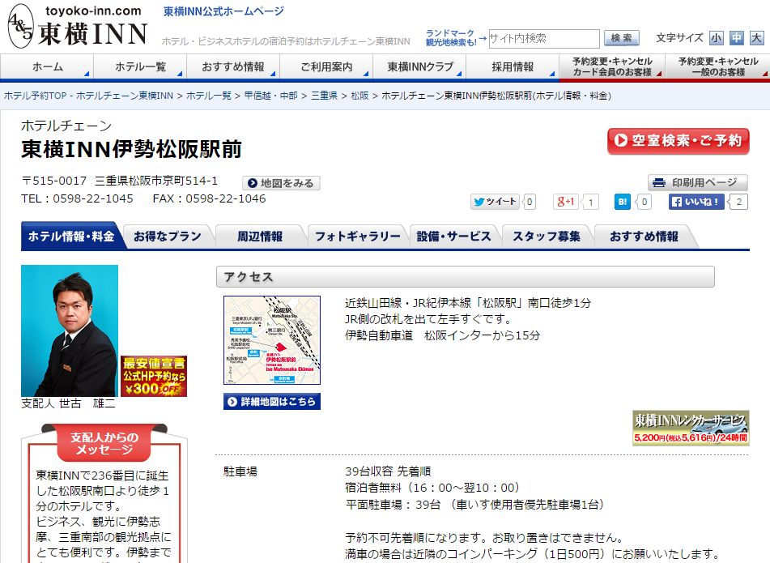This screenshot has height=563, width=770.
Task: Click the Twitter tweet button
Action: (x=495, y=203)
